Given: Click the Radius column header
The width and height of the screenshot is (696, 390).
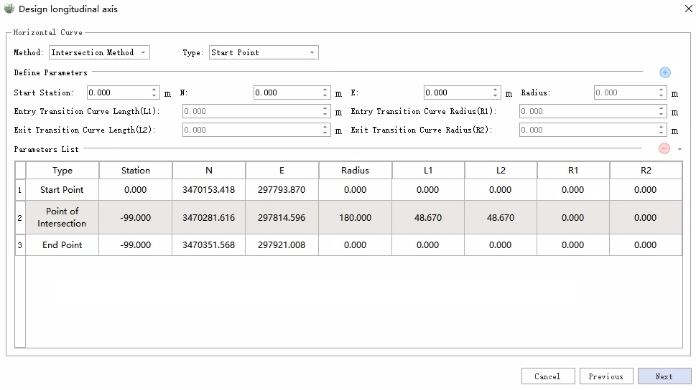Looking at the screenshot, I should click(x=355, y=171).
